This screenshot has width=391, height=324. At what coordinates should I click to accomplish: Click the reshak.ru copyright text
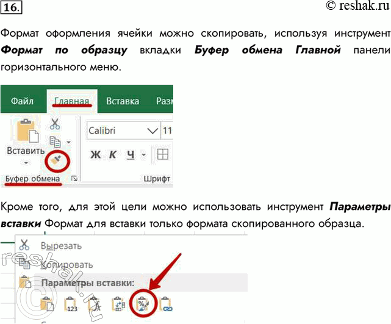[358, 6]
